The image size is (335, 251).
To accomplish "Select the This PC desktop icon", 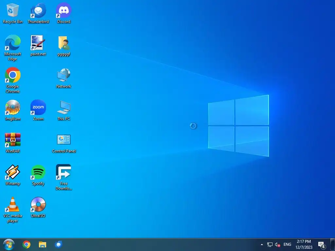I will (64, 110).
